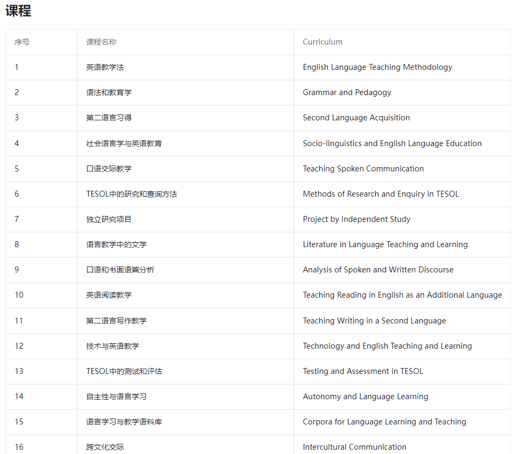Select 技术与英语教学 course cell
This screenshot has height=454, width=514.
(x=112, y=346)
